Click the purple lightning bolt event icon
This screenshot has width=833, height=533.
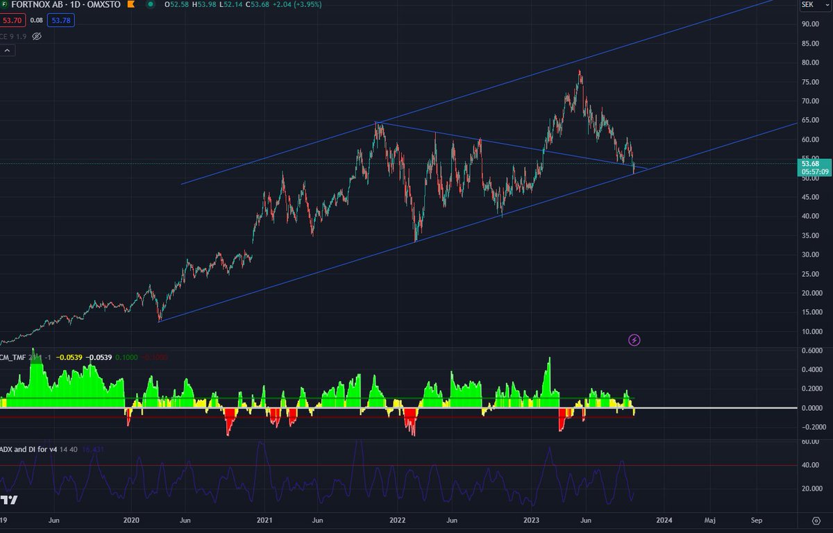(x=634, y=340)
